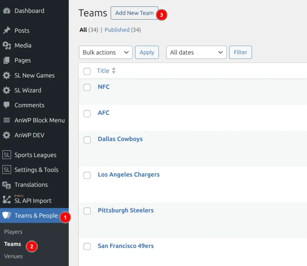Screen dimensions: 307x266
Task: Open SL API Import menu
Action: tap(33, 201)
